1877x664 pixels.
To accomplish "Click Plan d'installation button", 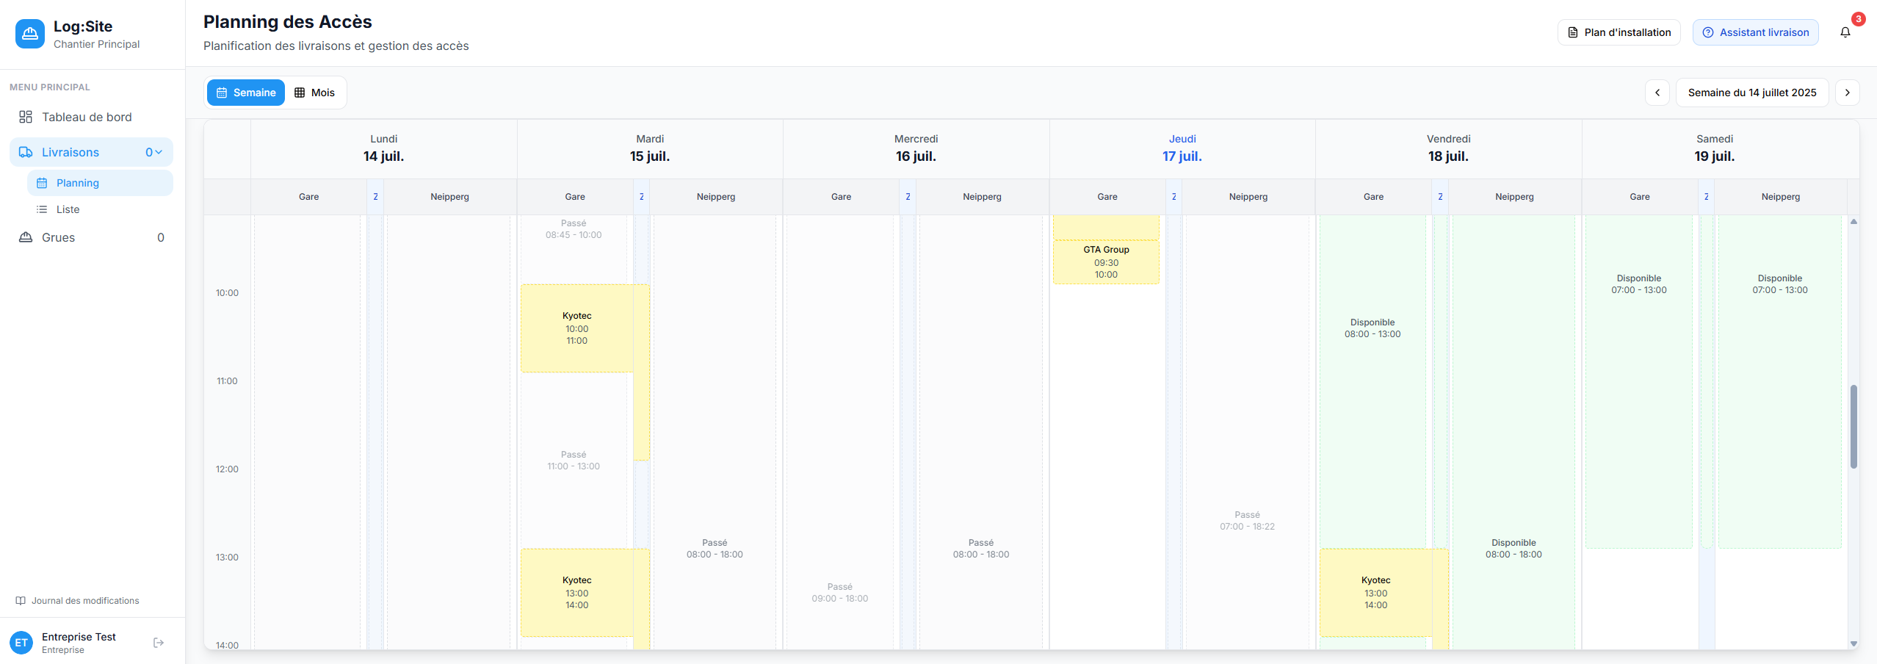I will (x=1619, y=32).
